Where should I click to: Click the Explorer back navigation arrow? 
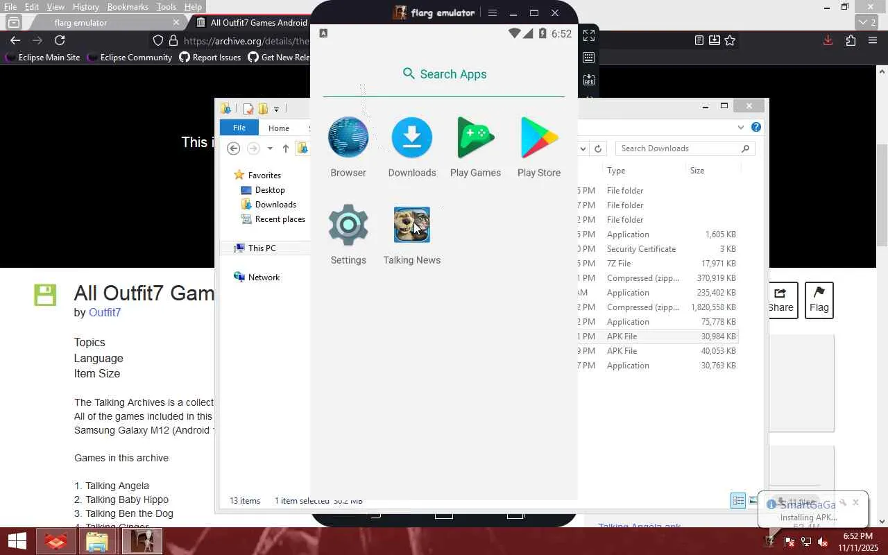tap(234, 148)
